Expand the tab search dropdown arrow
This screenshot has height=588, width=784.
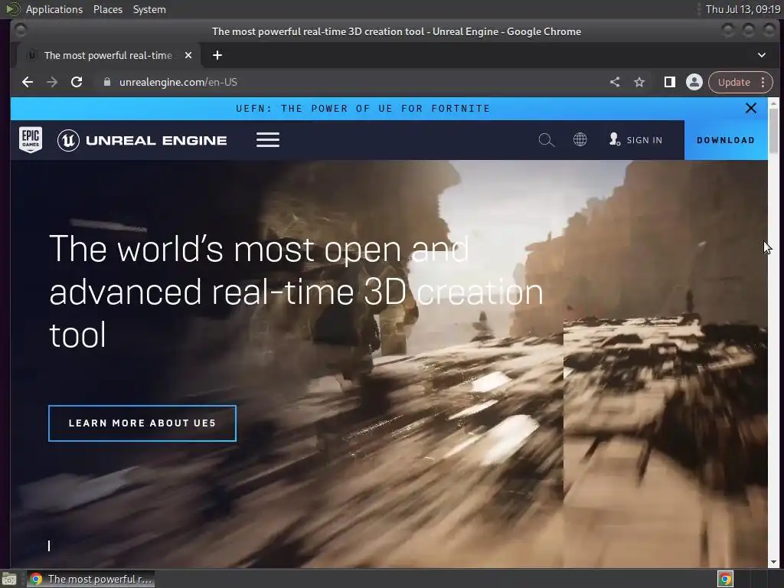(x=762, y=55)
